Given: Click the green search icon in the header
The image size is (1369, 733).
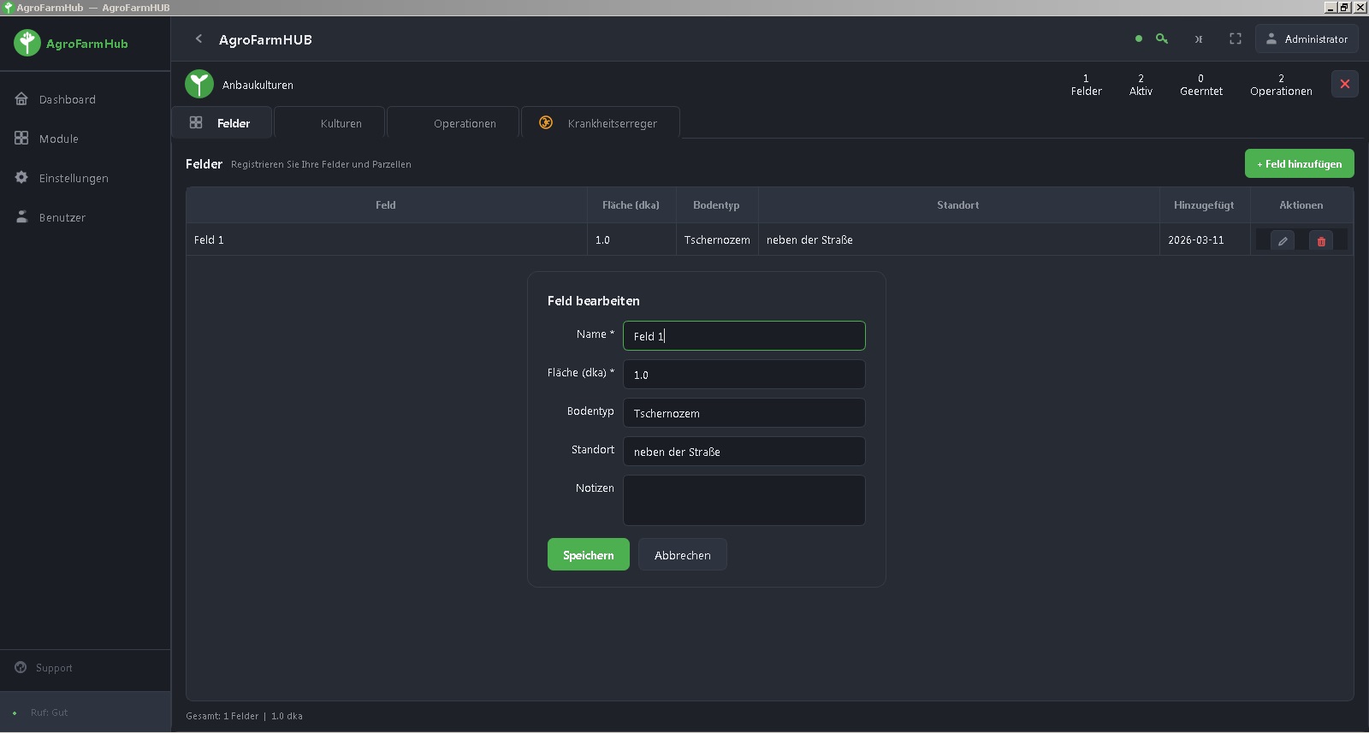Looking at the screenshot, I should coord(1161,38).
